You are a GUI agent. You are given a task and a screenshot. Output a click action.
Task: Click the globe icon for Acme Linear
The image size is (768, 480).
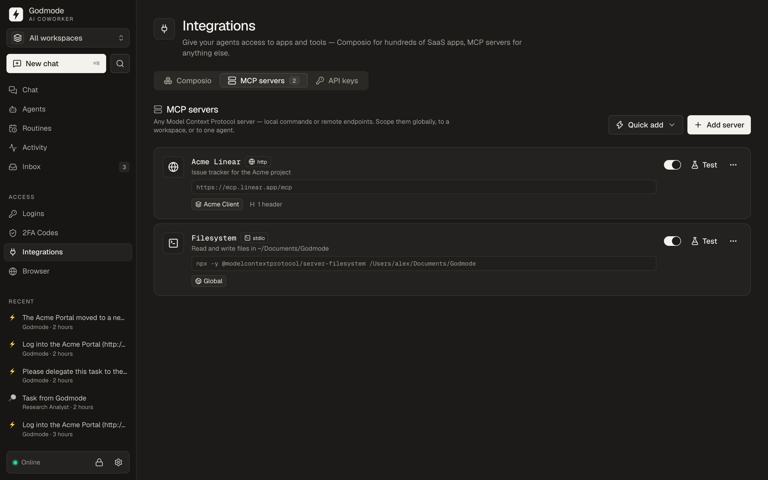pyautogui.click(x=173, y=167)
